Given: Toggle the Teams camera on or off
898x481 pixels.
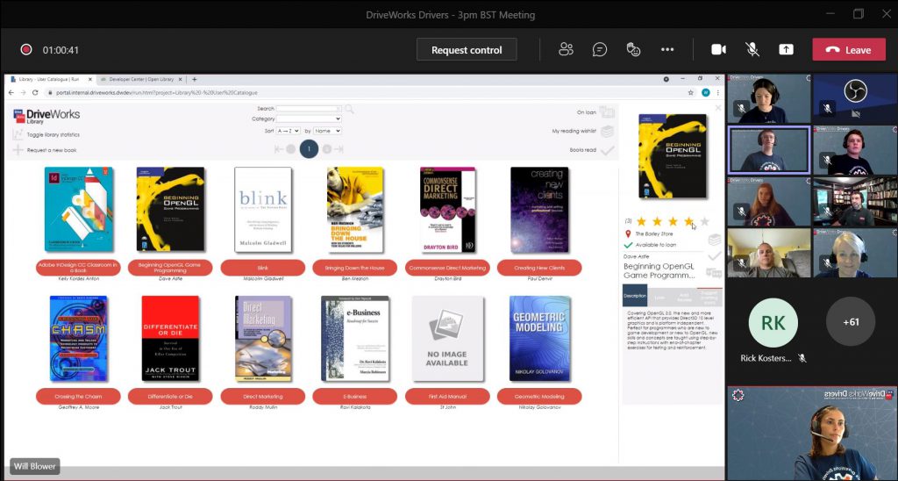Looking at the screenshot, I should (719, 50).
